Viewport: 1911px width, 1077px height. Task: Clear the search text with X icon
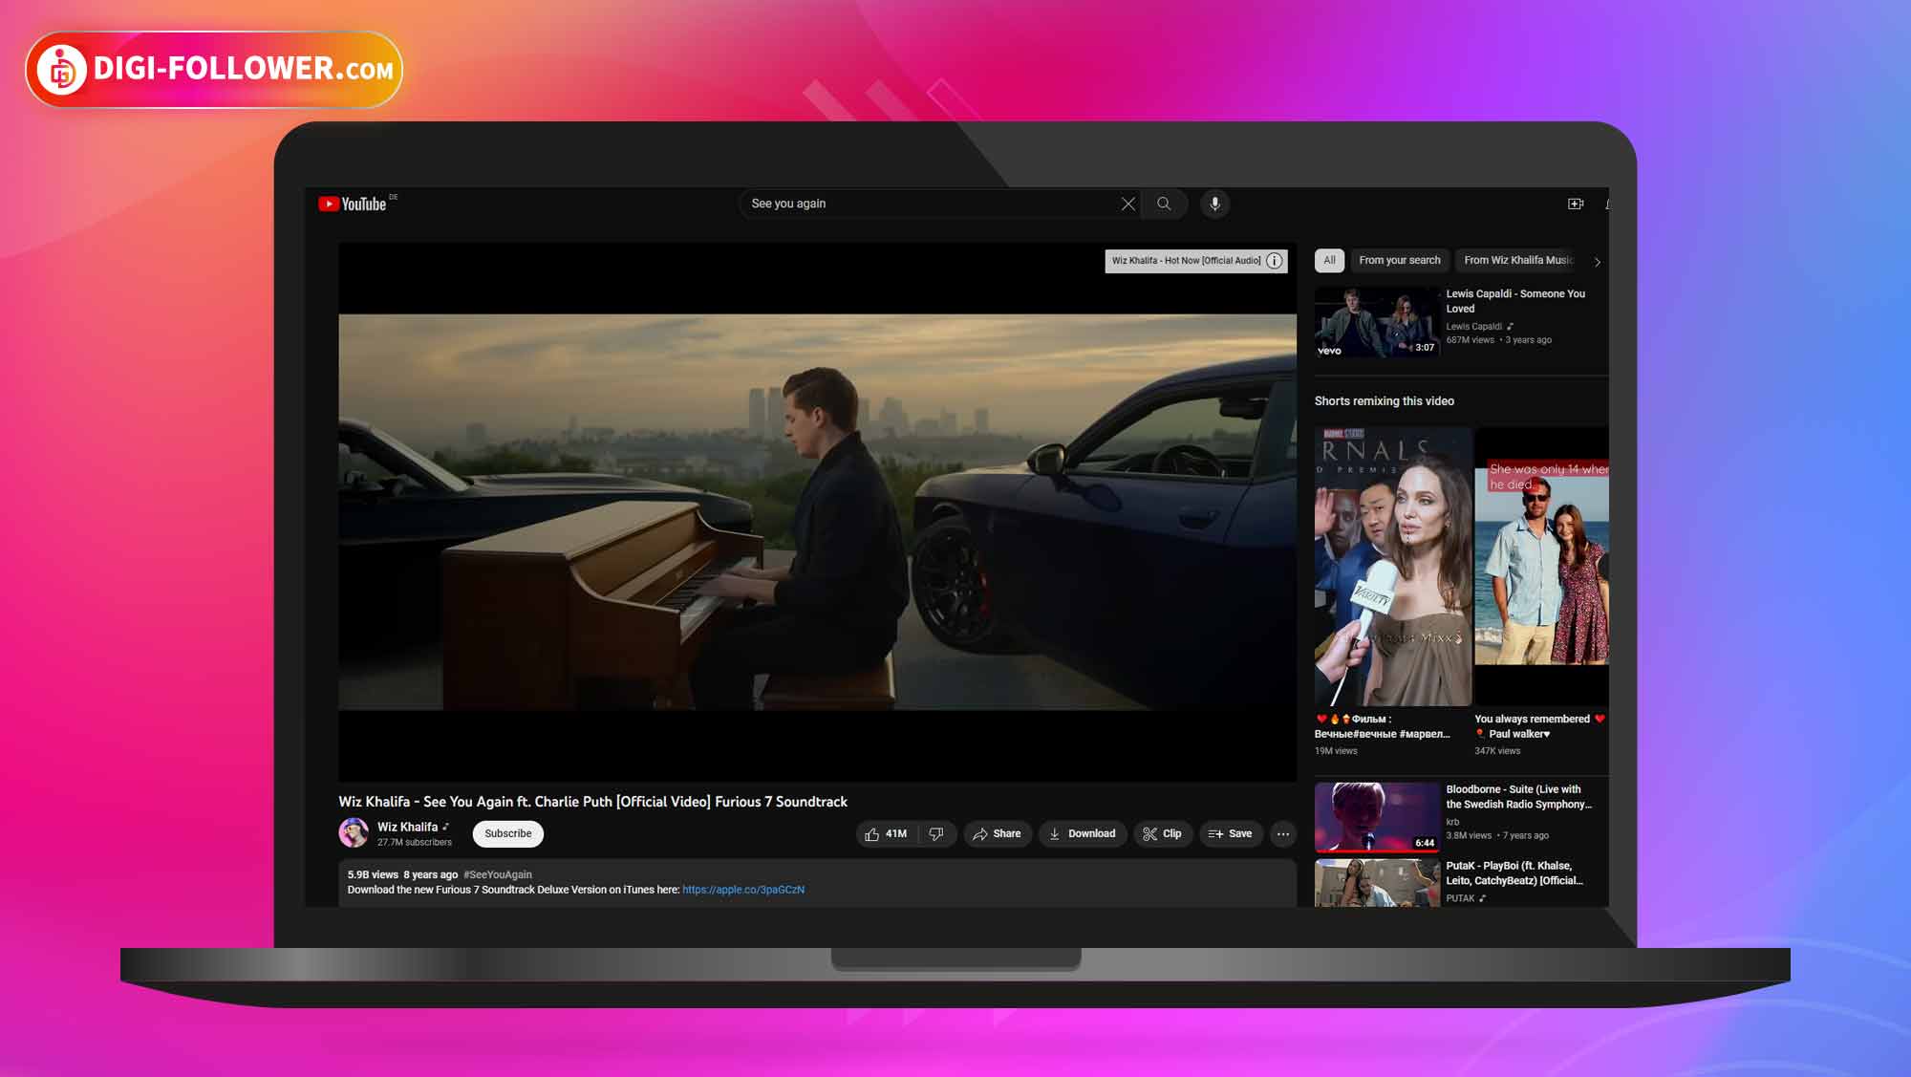click(x=1127, y=204)
